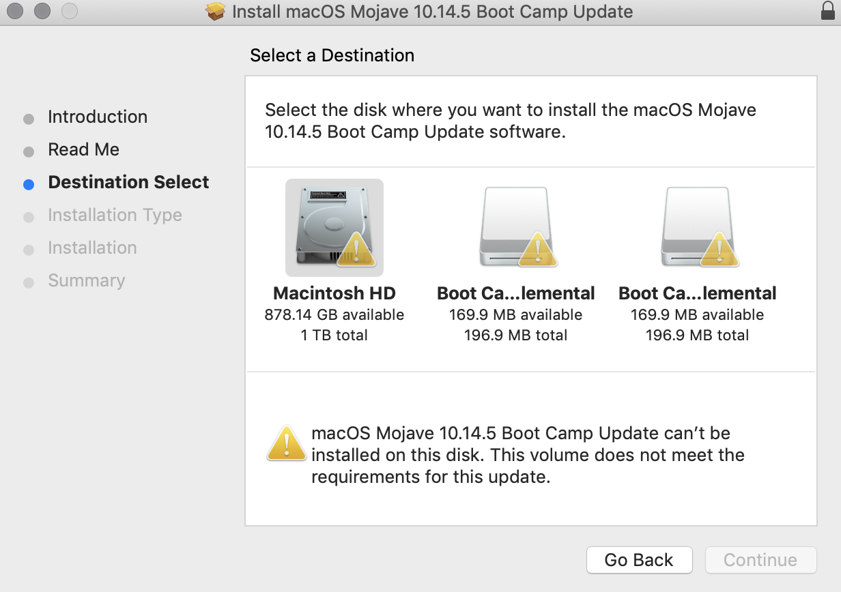Click the package box icon in title bar

point(216,12)
